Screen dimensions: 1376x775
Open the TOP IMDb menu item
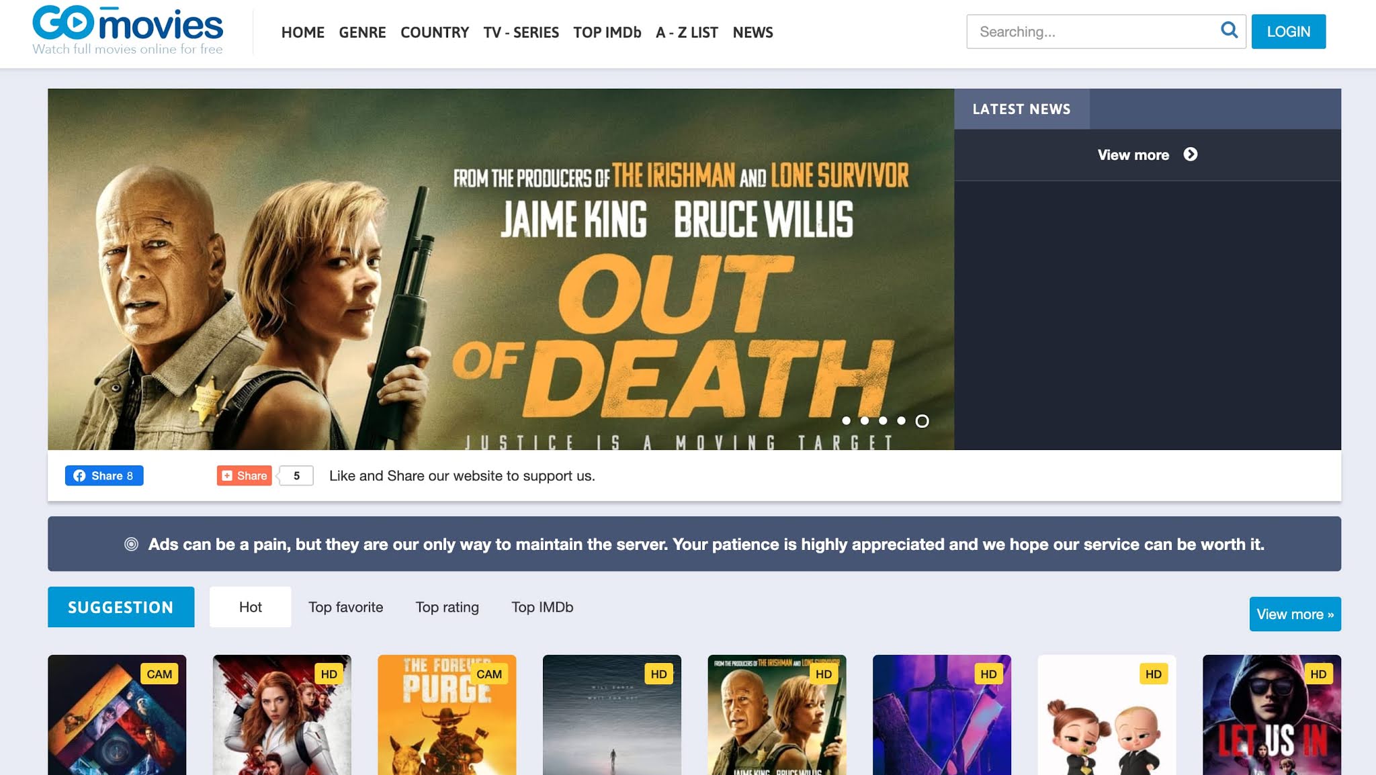pyautogui.click(x=607, y=32)
